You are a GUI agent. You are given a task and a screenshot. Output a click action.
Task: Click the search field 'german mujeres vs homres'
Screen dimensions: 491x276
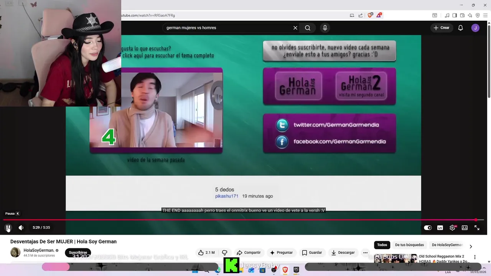(x=228, y=28)
